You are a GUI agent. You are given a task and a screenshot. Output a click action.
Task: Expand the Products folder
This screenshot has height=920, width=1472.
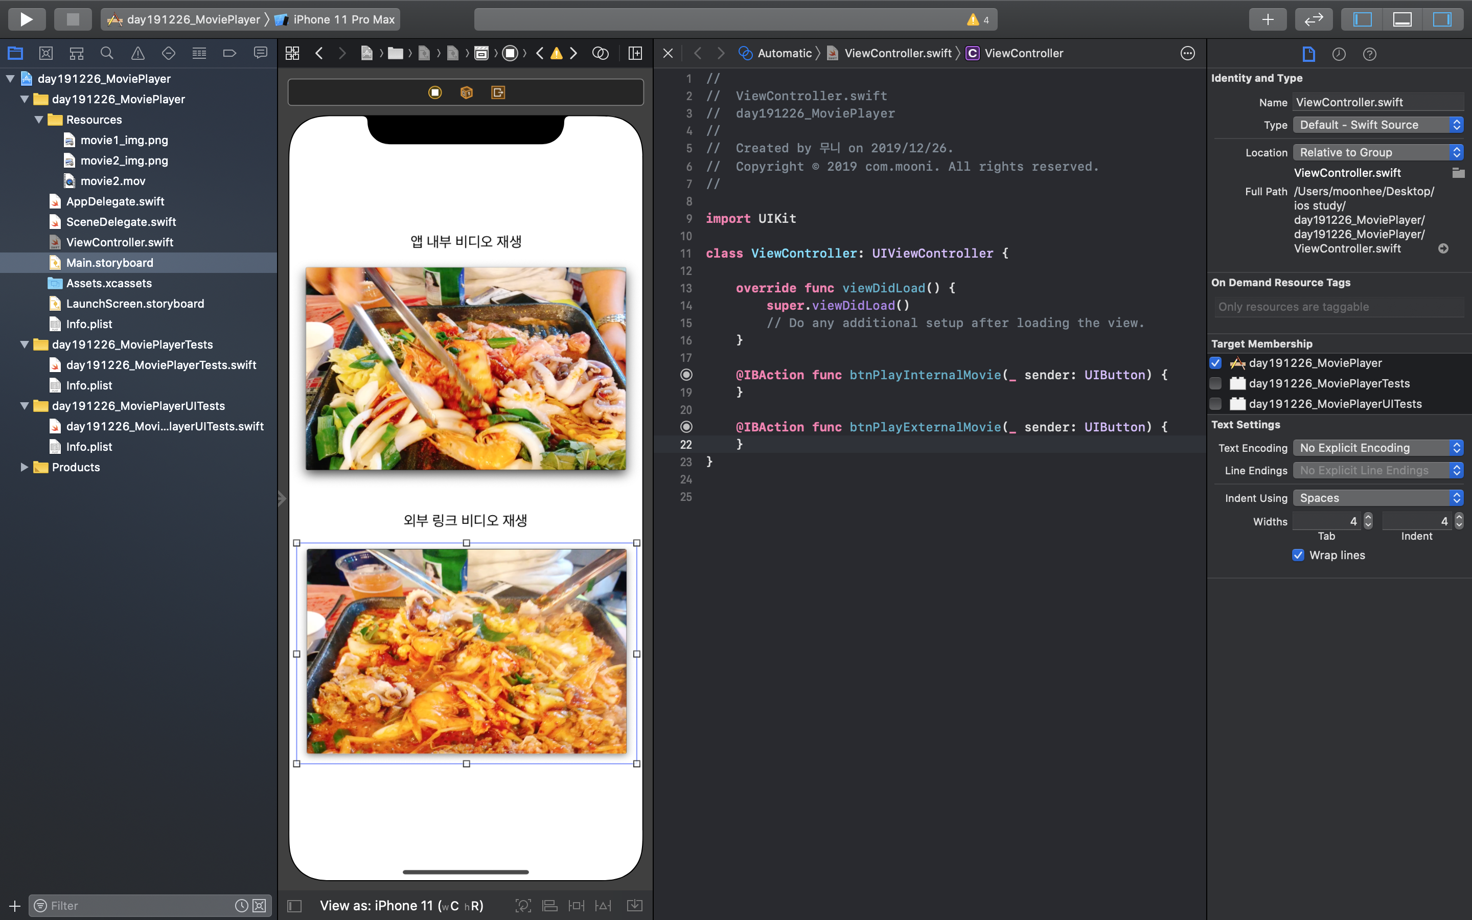click(x=25, y=467)
